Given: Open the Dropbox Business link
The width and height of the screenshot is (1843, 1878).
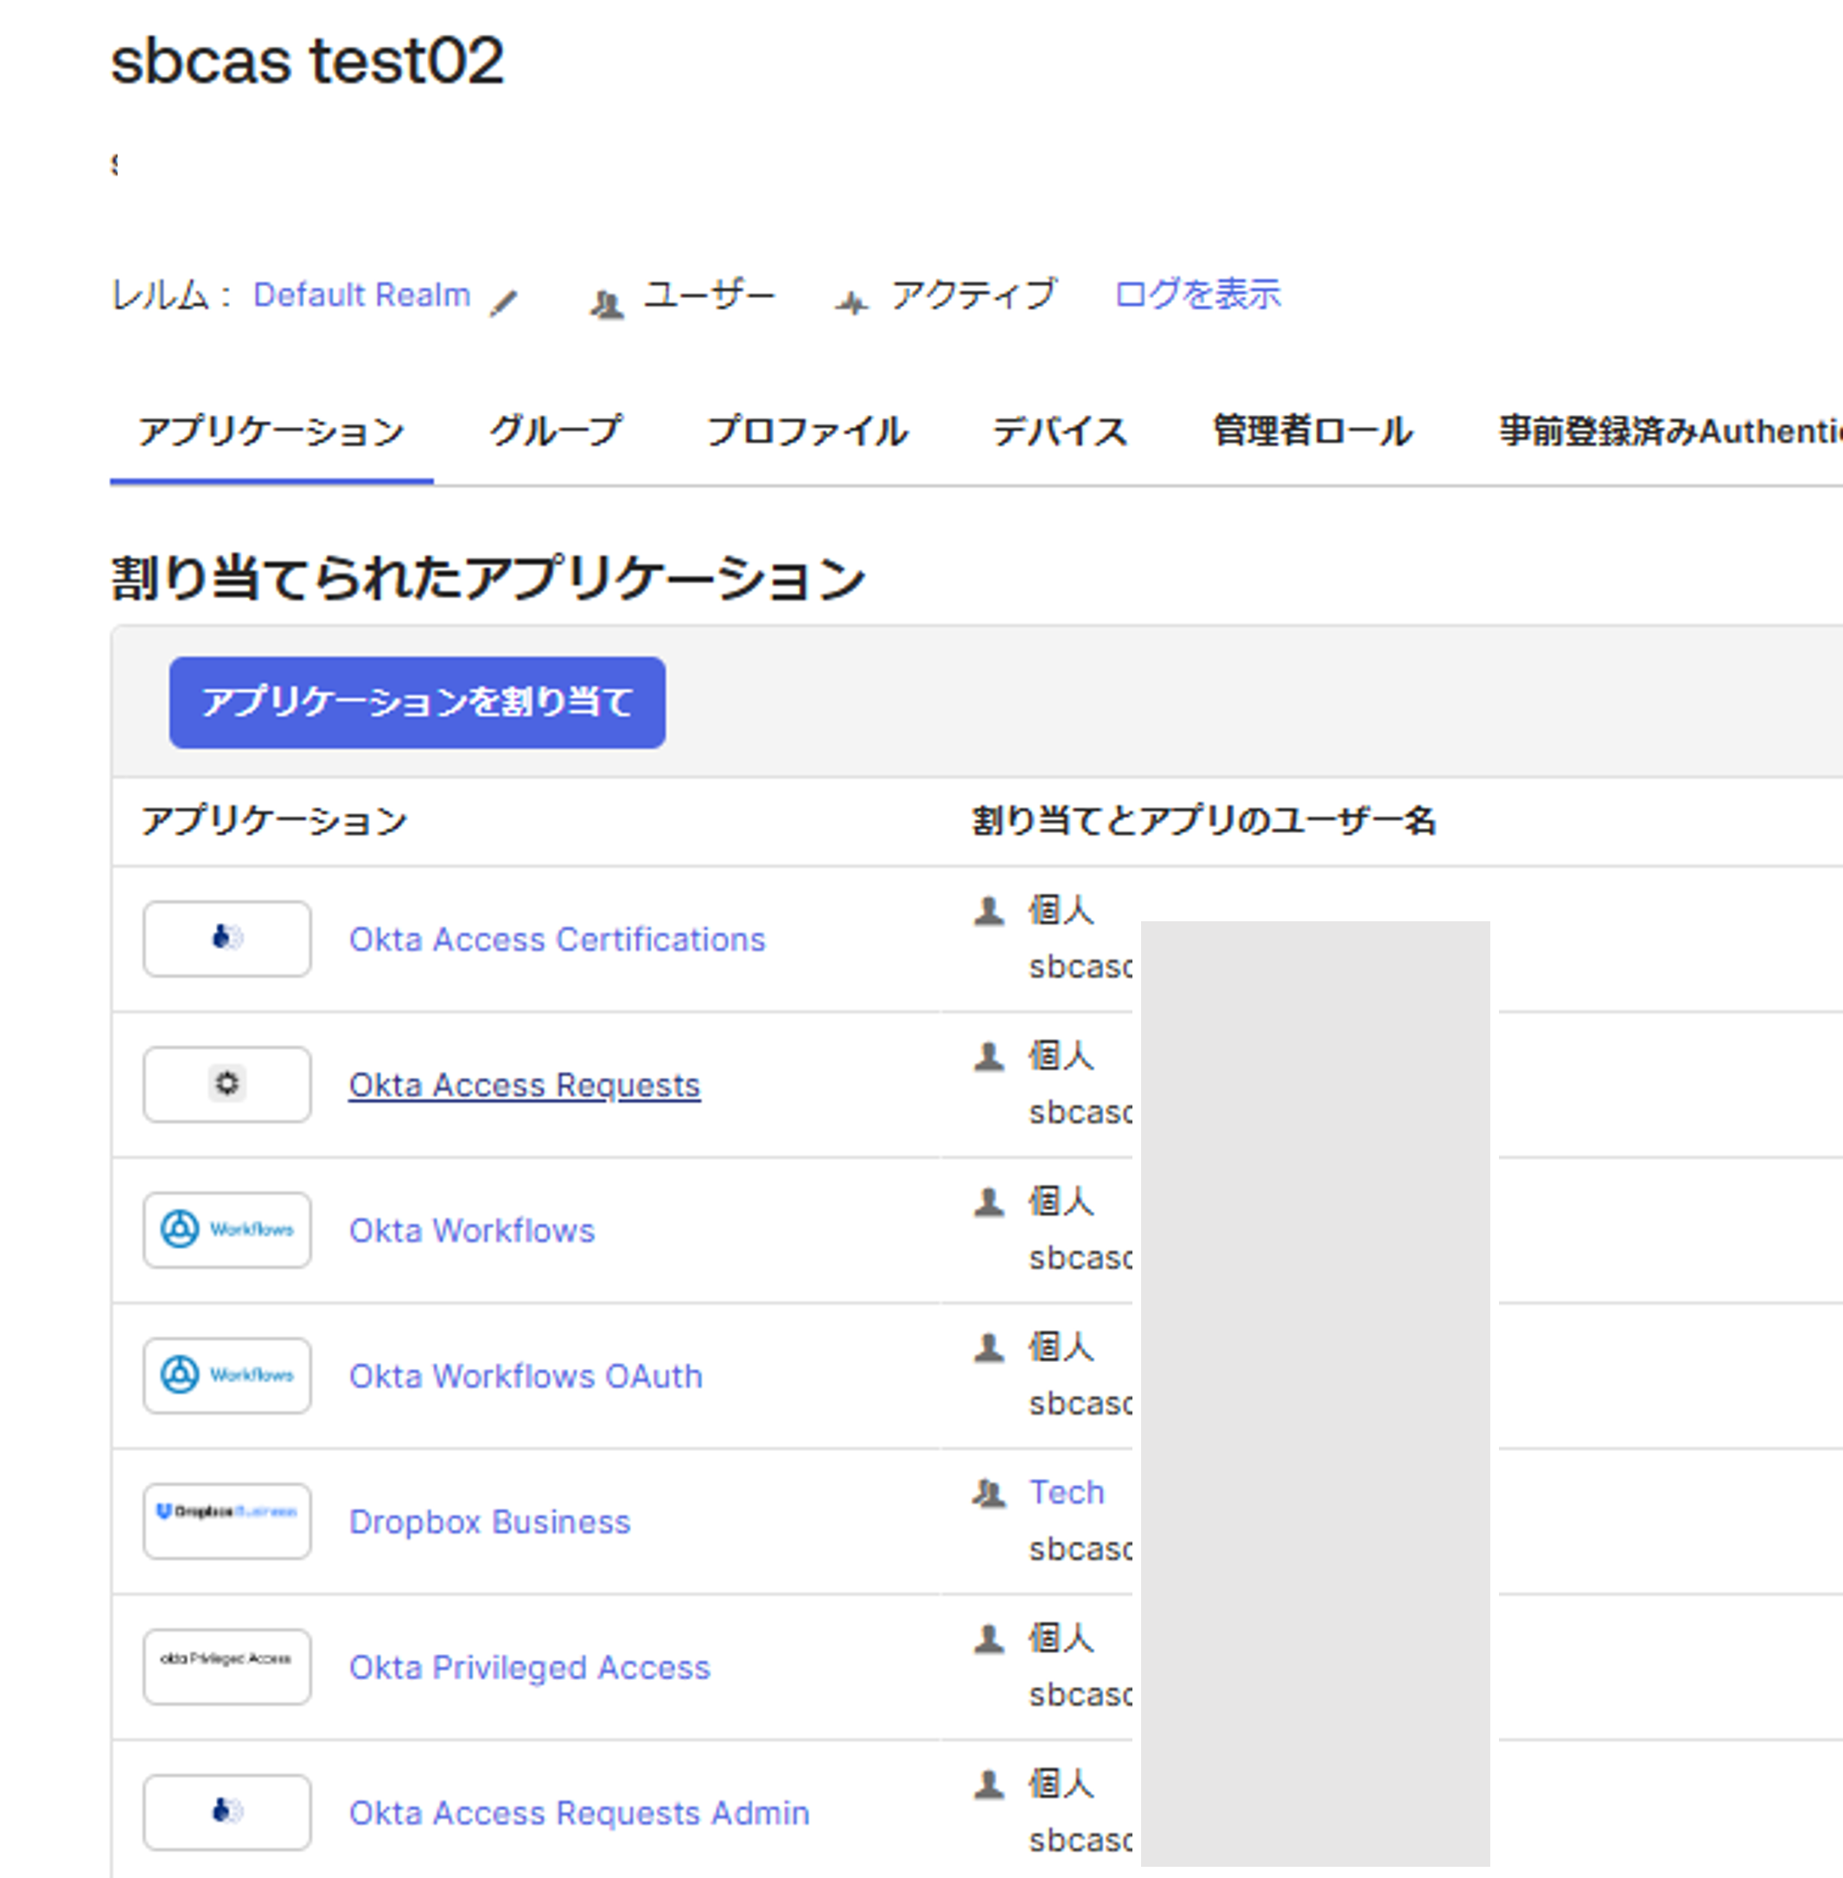Looking at the screenshot, I should (x=488, y=1521).
